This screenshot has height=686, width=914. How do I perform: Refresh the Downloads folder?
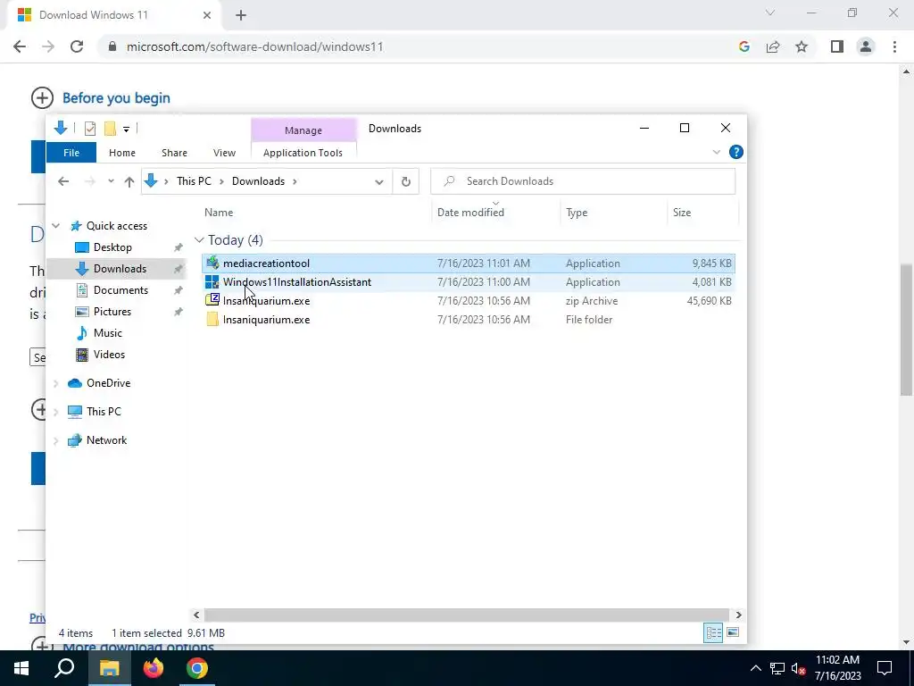(x=406, y=181)
